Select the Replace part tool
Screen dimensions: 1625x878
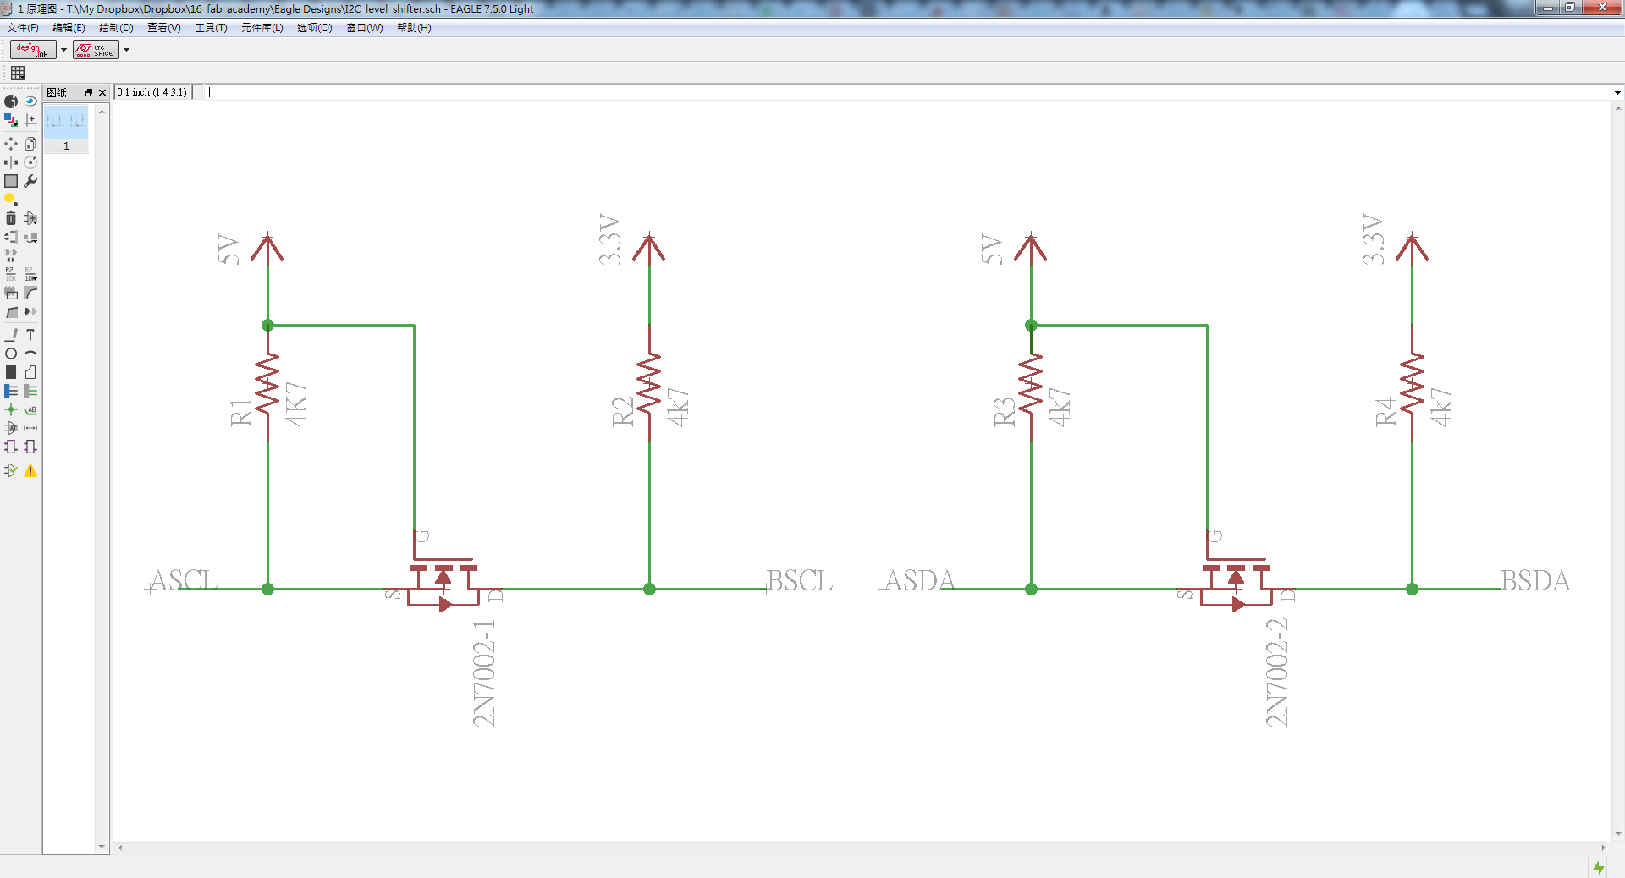point(30,237)
